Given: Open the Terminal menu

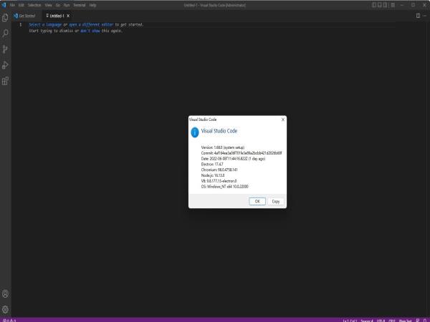Looking at the screenshot, I should click(x=80, y=5).
